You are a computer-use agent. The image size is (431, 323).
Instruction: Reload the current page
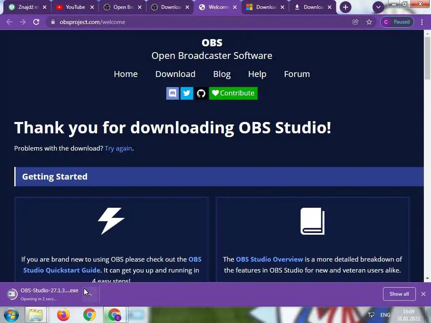pyautogui.click(x=36, y=22)
